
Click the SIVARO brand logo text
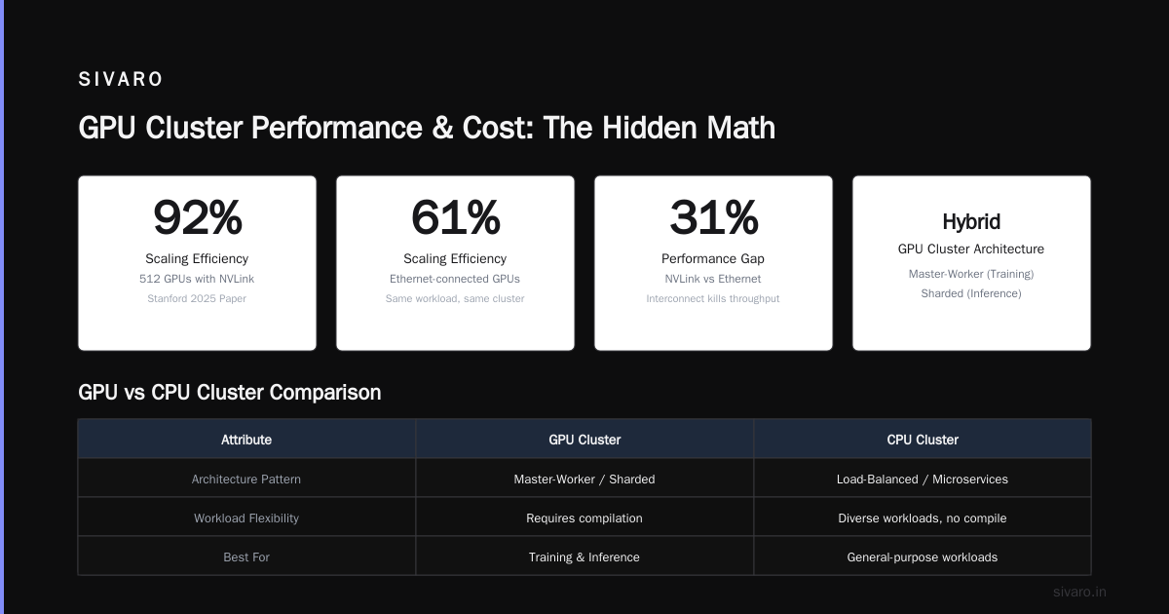[x=121, y=80]
